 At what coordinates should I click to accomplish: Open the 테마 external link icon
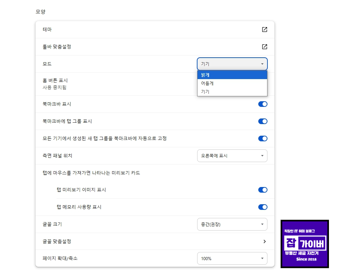click(x=265, y=30)
